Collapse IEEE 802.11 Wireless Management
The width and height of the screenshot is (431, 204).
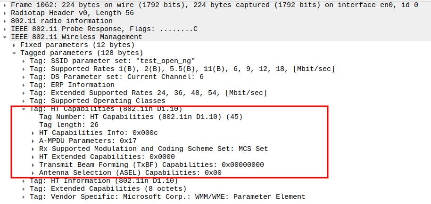(5, 37)
